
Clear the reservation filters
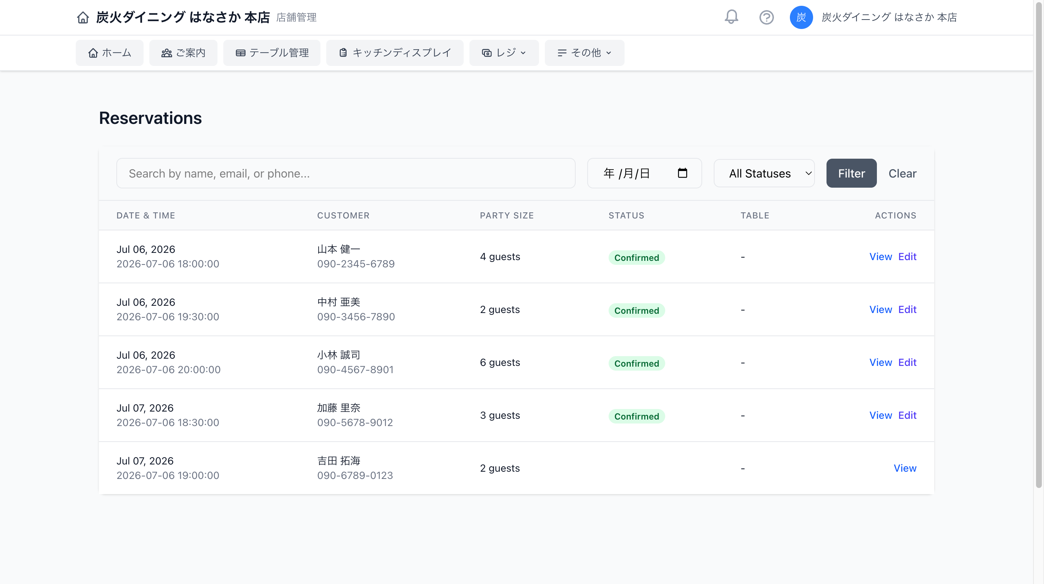[902, 173]
